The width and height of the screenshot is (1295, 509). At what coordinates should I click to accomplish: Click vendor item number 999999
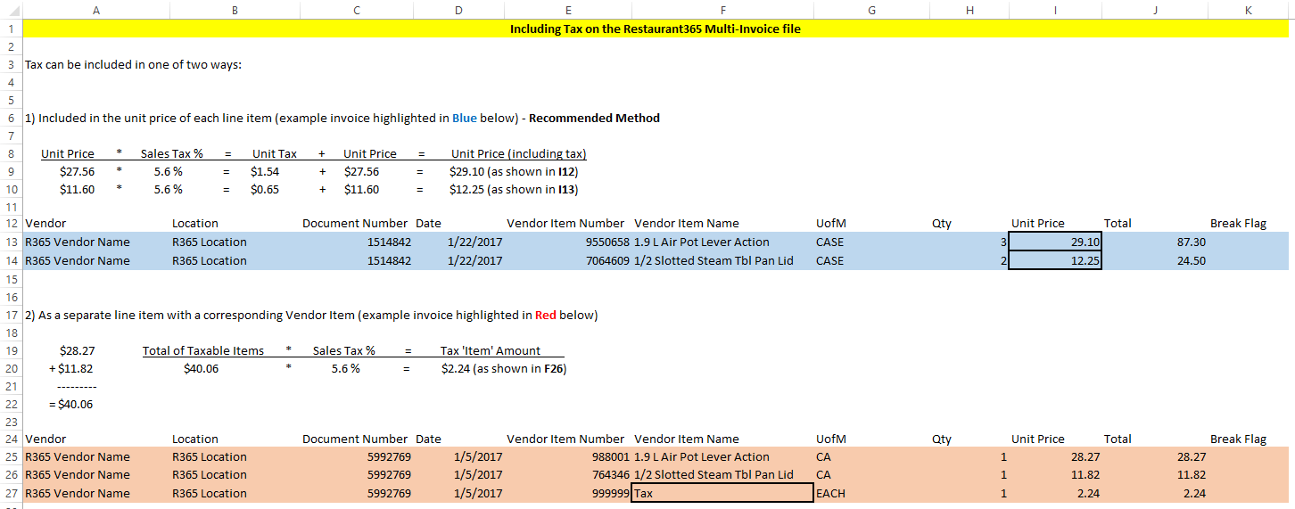coord(611,493)
